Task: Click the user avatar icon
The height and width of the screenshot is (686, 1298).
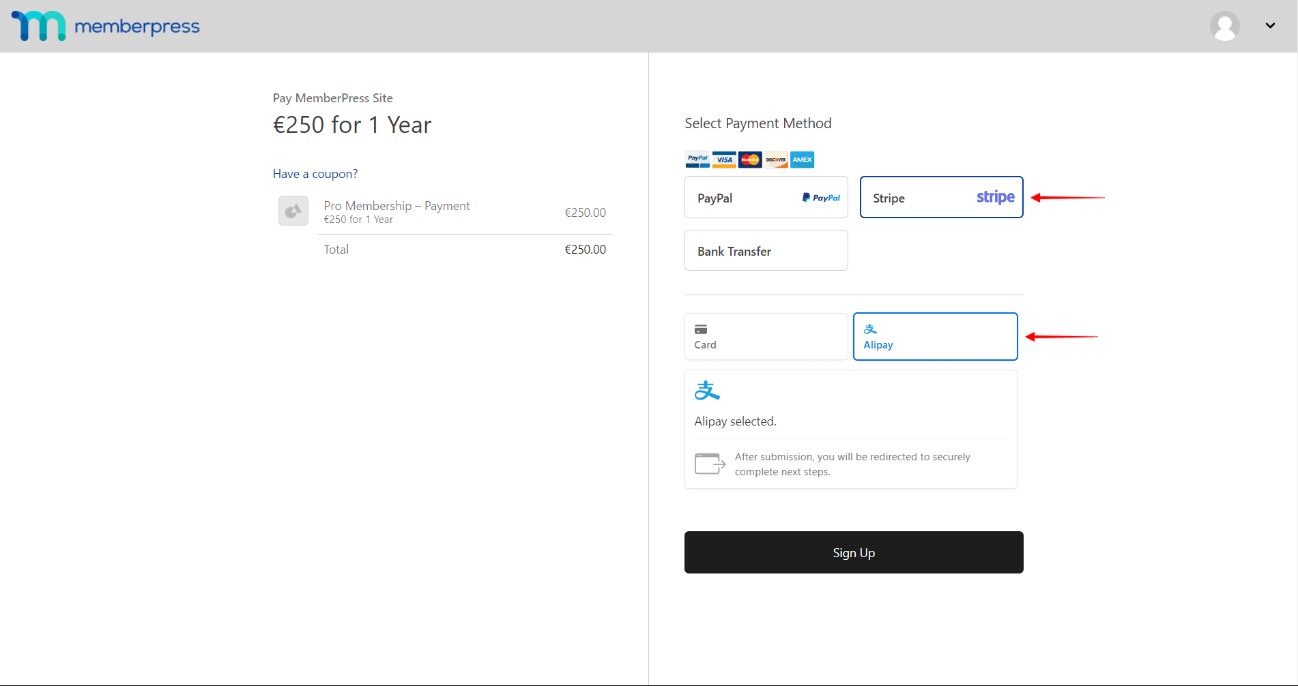Action: (x=1224, y=26)
